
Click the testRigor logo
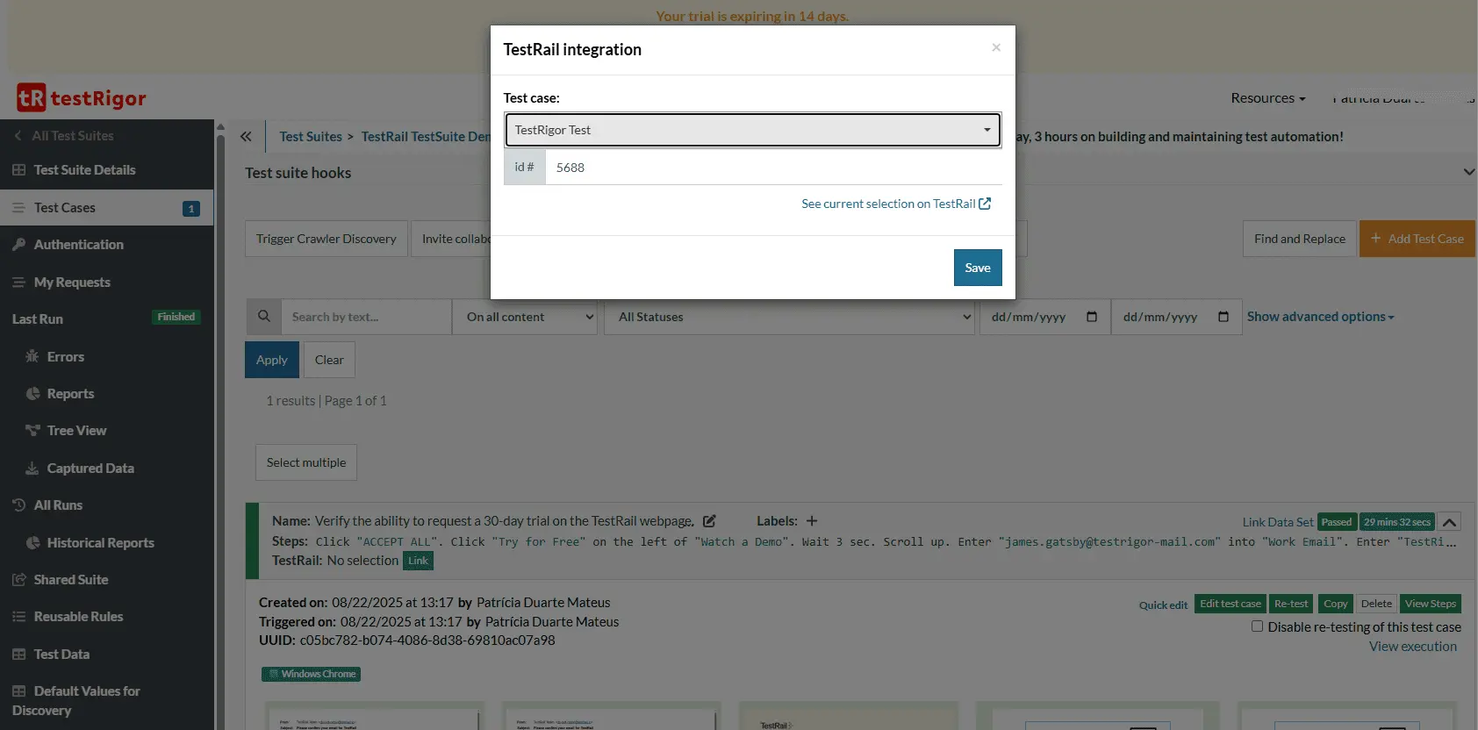pos(82,97)
